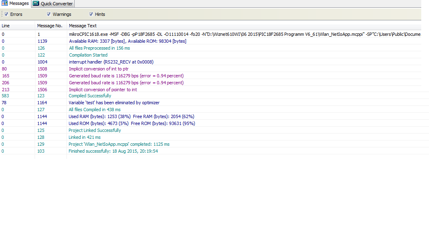
Task: Click the Messages tab grid icon
Action: [x=4, y=3]
